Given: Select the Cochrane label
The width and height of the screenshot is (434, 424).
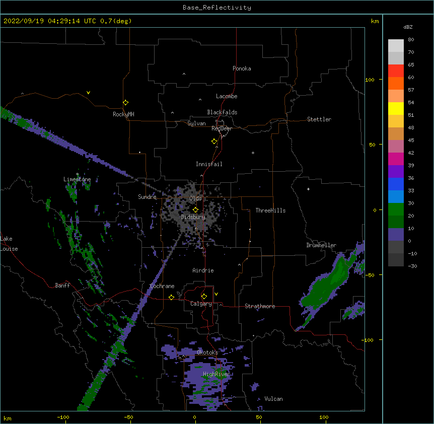Looking at the screenshot, I should coord(162,286).
